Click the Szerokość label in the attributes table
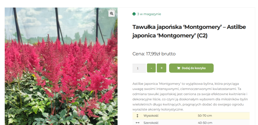Image resolution: width=258 pixels, height=125 pixels. [151, 123]
